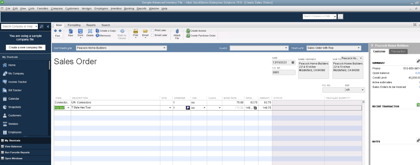Click the Attach File paperclip icon
Image resolution: width=420 pixels, height=165 pixels.
177,31
